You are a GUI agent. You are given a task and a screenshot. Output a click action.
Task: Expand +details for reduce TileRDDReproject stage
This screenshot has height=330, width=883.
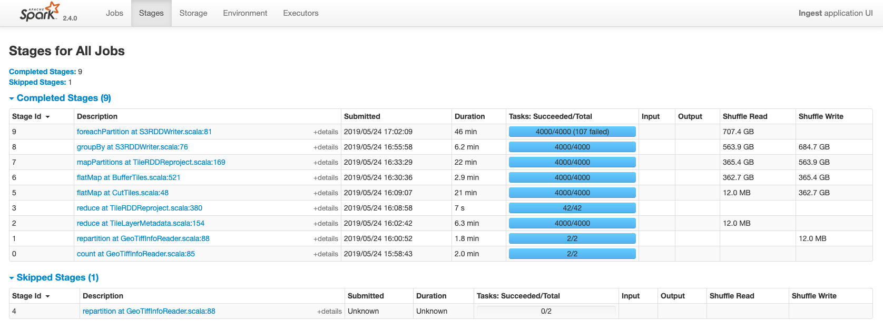[326, 208]
